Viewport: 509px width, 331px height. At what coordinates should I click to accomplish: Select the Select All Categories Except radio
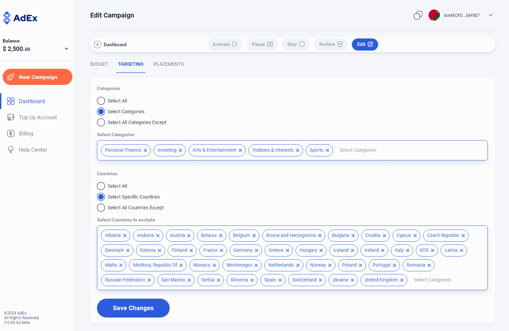(x=101, y=122)
